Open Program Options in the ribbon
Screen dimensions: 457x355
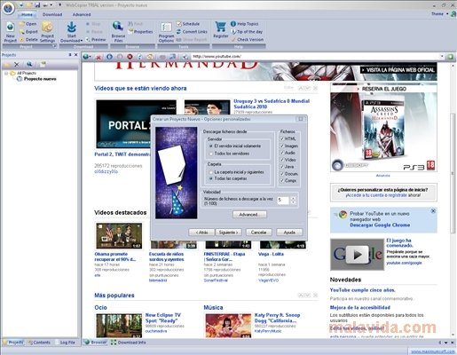click(166, 32)
